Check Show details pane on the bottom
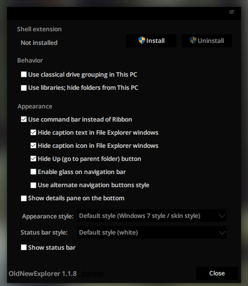This screenshot has height=286, width=248. pyautogui.click(x=24, y=198)
